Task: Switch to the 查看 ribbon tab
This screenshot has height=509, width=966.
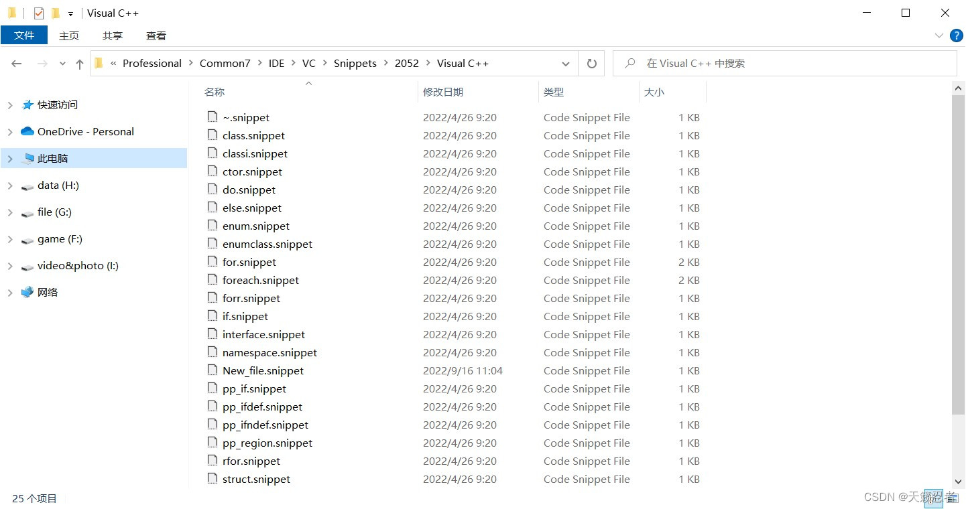Action: [155, 35]
